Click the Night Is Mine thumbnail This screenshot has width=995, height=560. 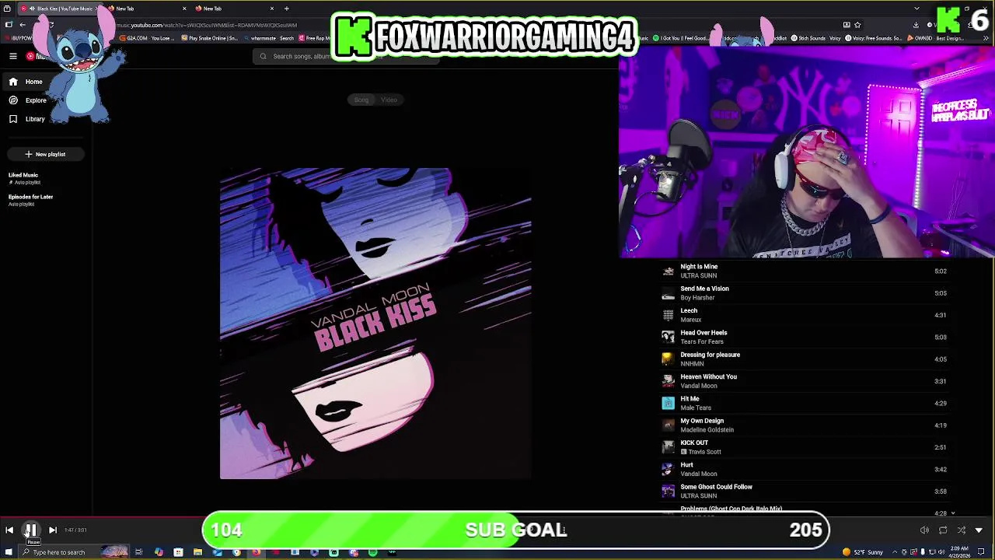668,271
